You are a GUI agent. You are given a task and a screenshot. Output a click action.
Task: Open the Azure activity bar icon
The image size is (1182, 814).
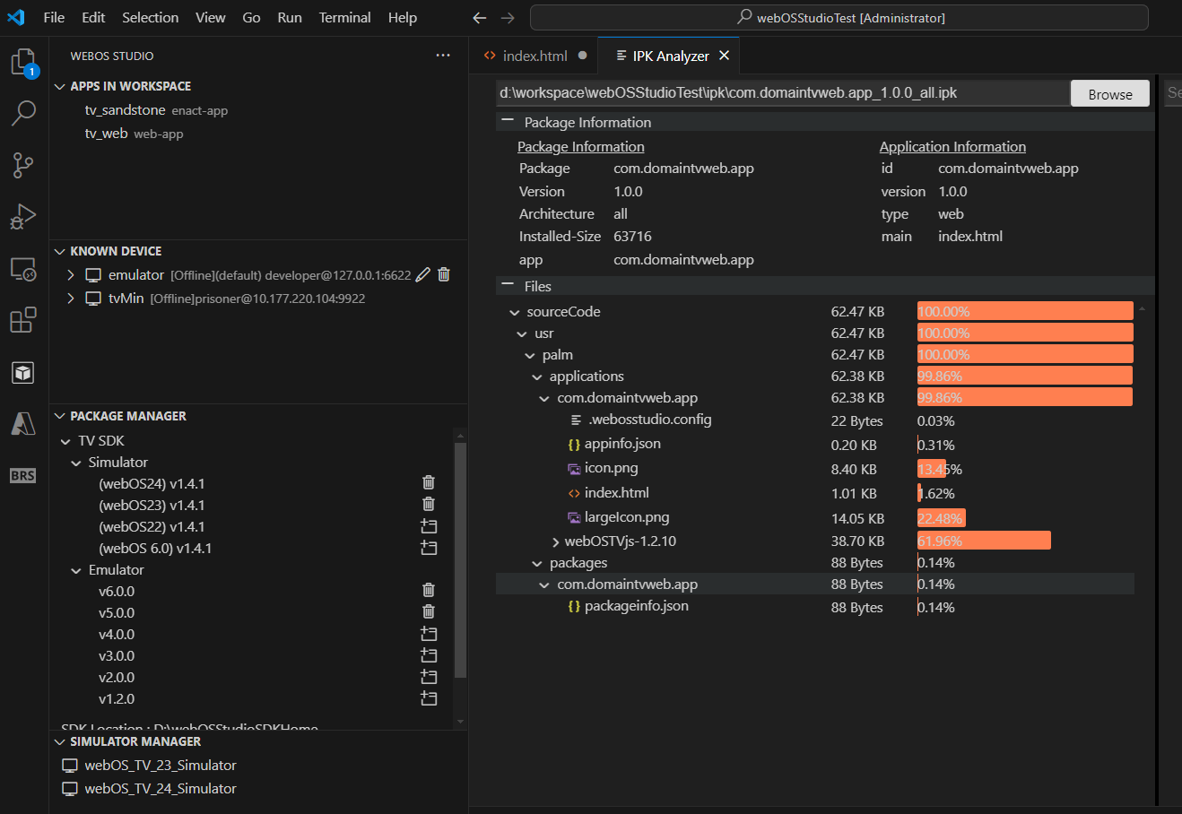click(x=23, y=423)
